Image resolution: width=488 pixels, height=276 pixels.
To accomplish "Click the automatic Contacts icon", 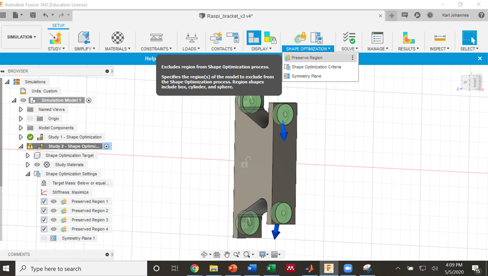I will pyautogui.click(x=216, y=38).
